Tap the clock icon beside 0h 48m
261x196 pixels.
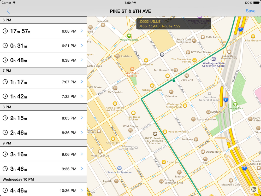pyautogui.click(x=5, y=60)
